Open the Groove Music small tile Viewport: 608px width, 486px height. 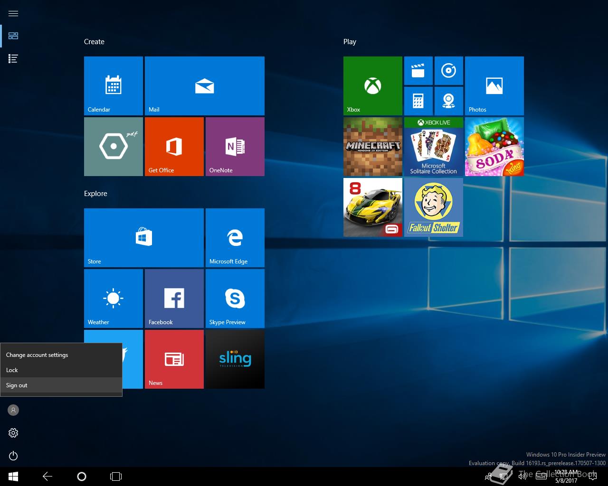(x=449, y=71)
